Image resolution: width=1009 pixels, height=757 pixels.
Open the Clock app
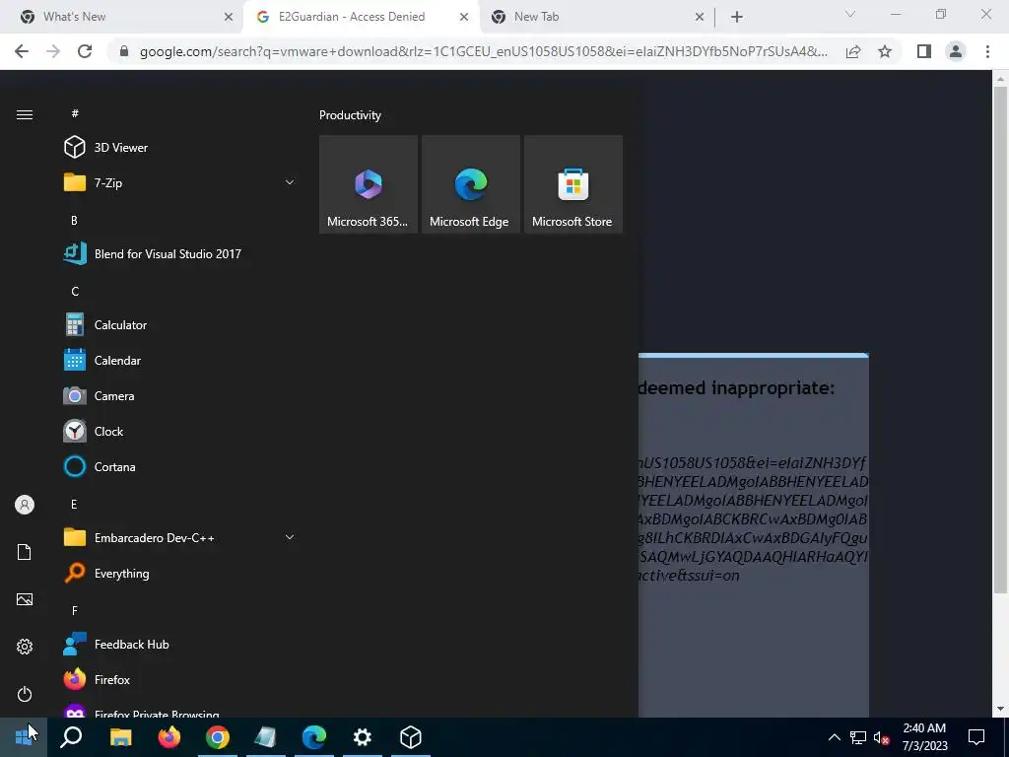click(179, 432)
